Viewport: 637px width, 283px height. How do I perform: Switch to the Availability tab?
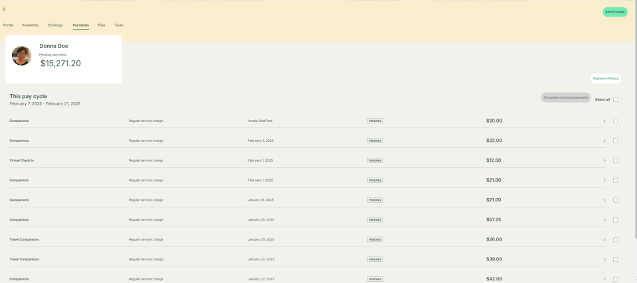(31, 25)
